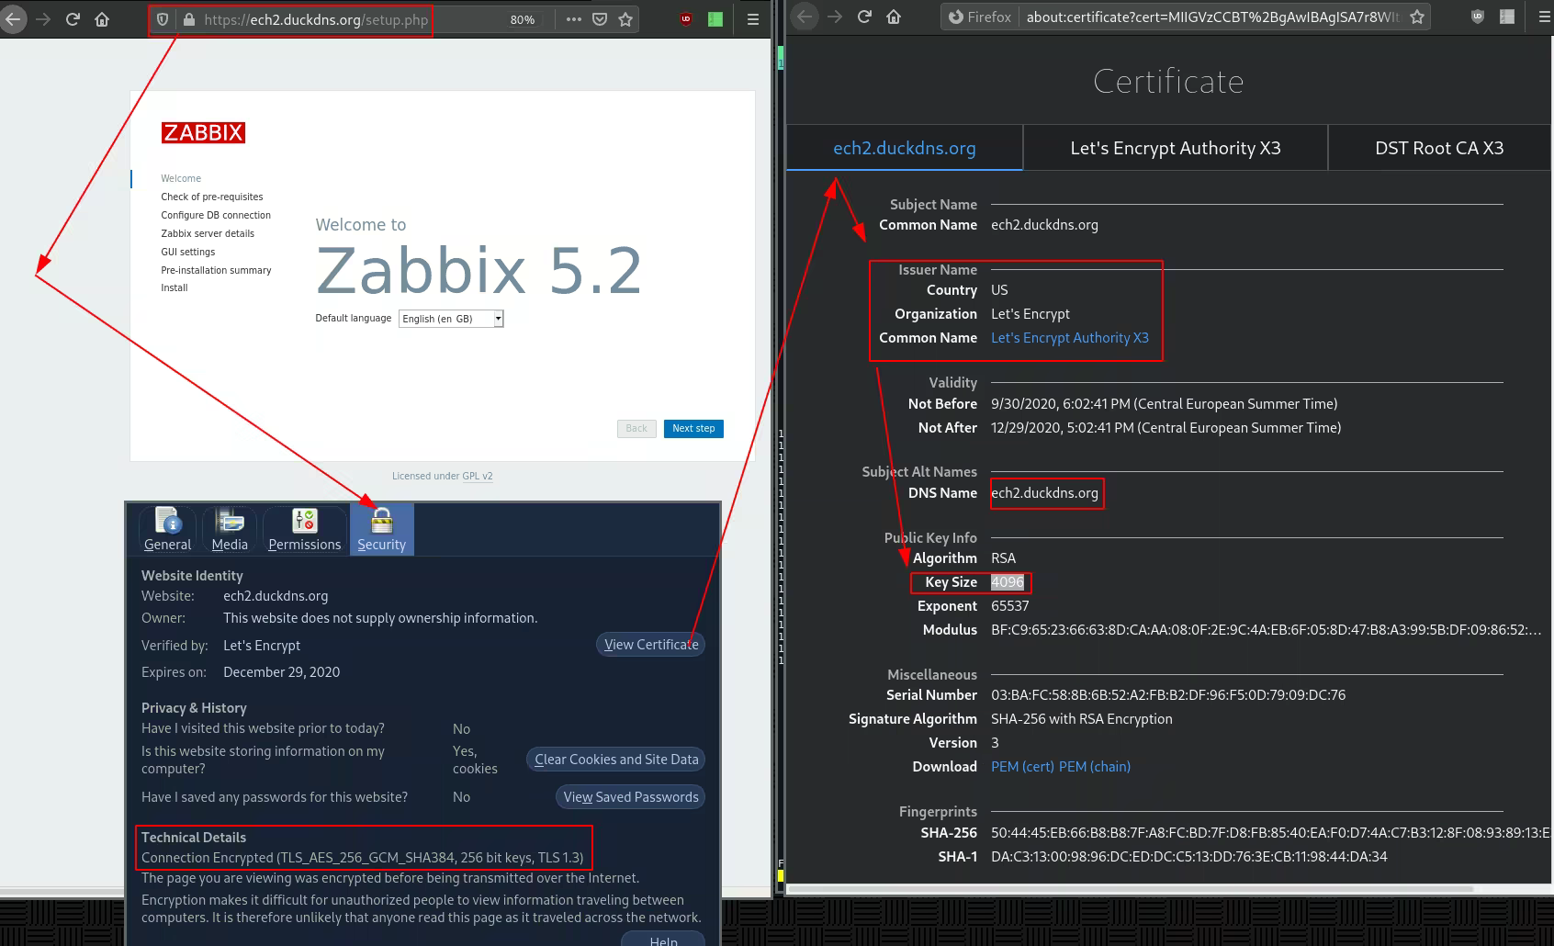Viewport: 1554px width, 946px height.
Task: Save page to Pocket
Action: tap(600, 19)
